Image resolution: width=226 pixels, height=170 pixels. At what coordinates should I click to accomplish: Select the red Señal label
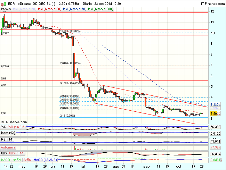[27, 160]
